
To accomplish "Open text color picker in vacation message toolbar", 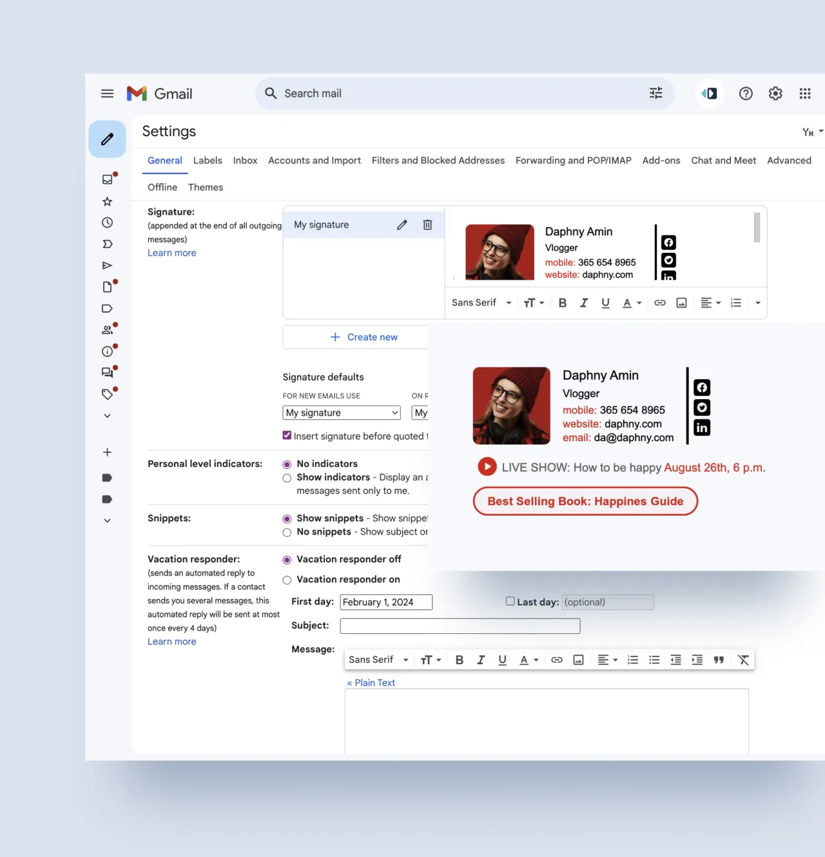I will coord(529,660).
